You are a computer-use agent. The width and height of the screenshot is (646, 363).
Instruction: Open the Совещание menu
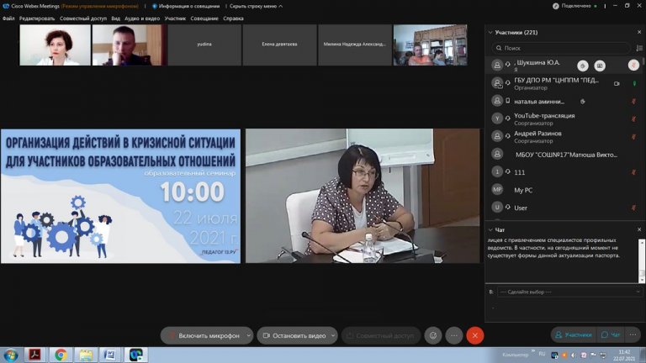click(x=204, y=18)
